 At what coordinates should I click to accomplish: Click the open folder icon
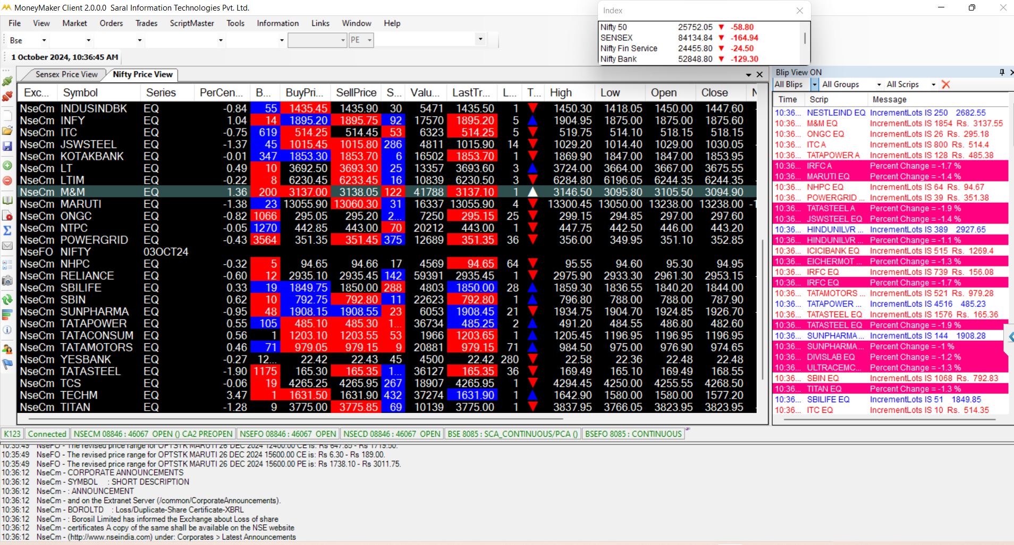click(7, 131)
